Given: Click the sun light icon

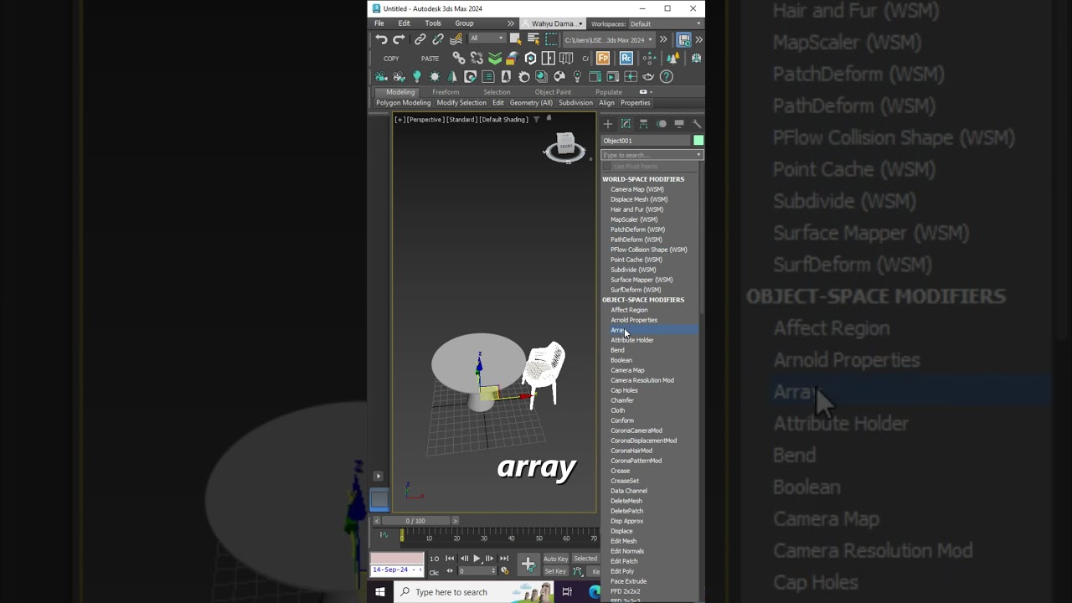Looking at the screenshot, I should 435,76.
